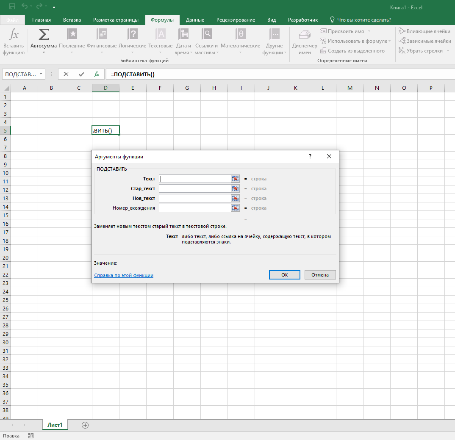The image size is (455, 440).
Task: Click the AutoSum sigma icon
Action: [x=44, y=35]
